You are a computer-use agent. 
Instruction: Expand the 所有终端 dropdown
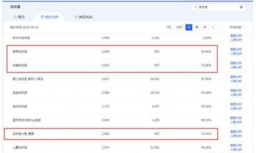point(238,27)
